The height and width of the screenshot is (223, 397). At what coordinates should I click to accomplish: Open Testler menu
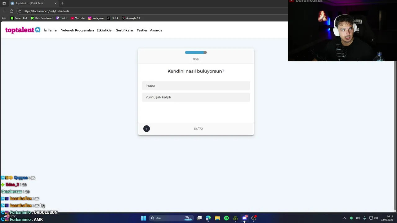point(142,30)
